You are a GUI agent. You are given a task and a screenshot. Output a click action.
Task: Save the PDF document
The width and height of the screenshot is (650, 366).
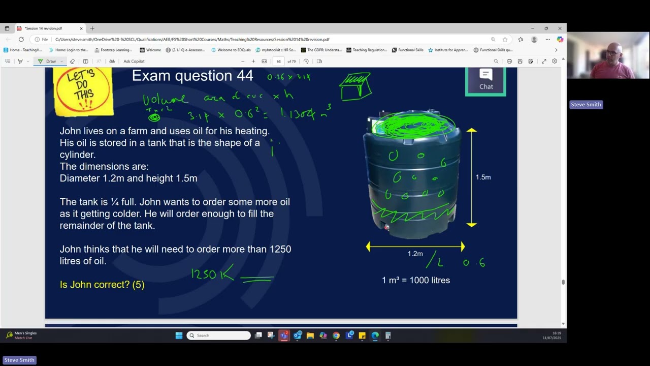520,61
